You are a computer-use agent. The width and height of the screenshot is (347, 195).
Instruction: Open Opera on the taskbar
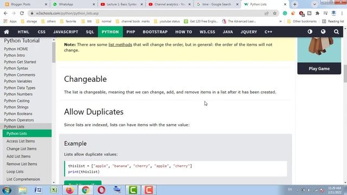pos(101,190)
